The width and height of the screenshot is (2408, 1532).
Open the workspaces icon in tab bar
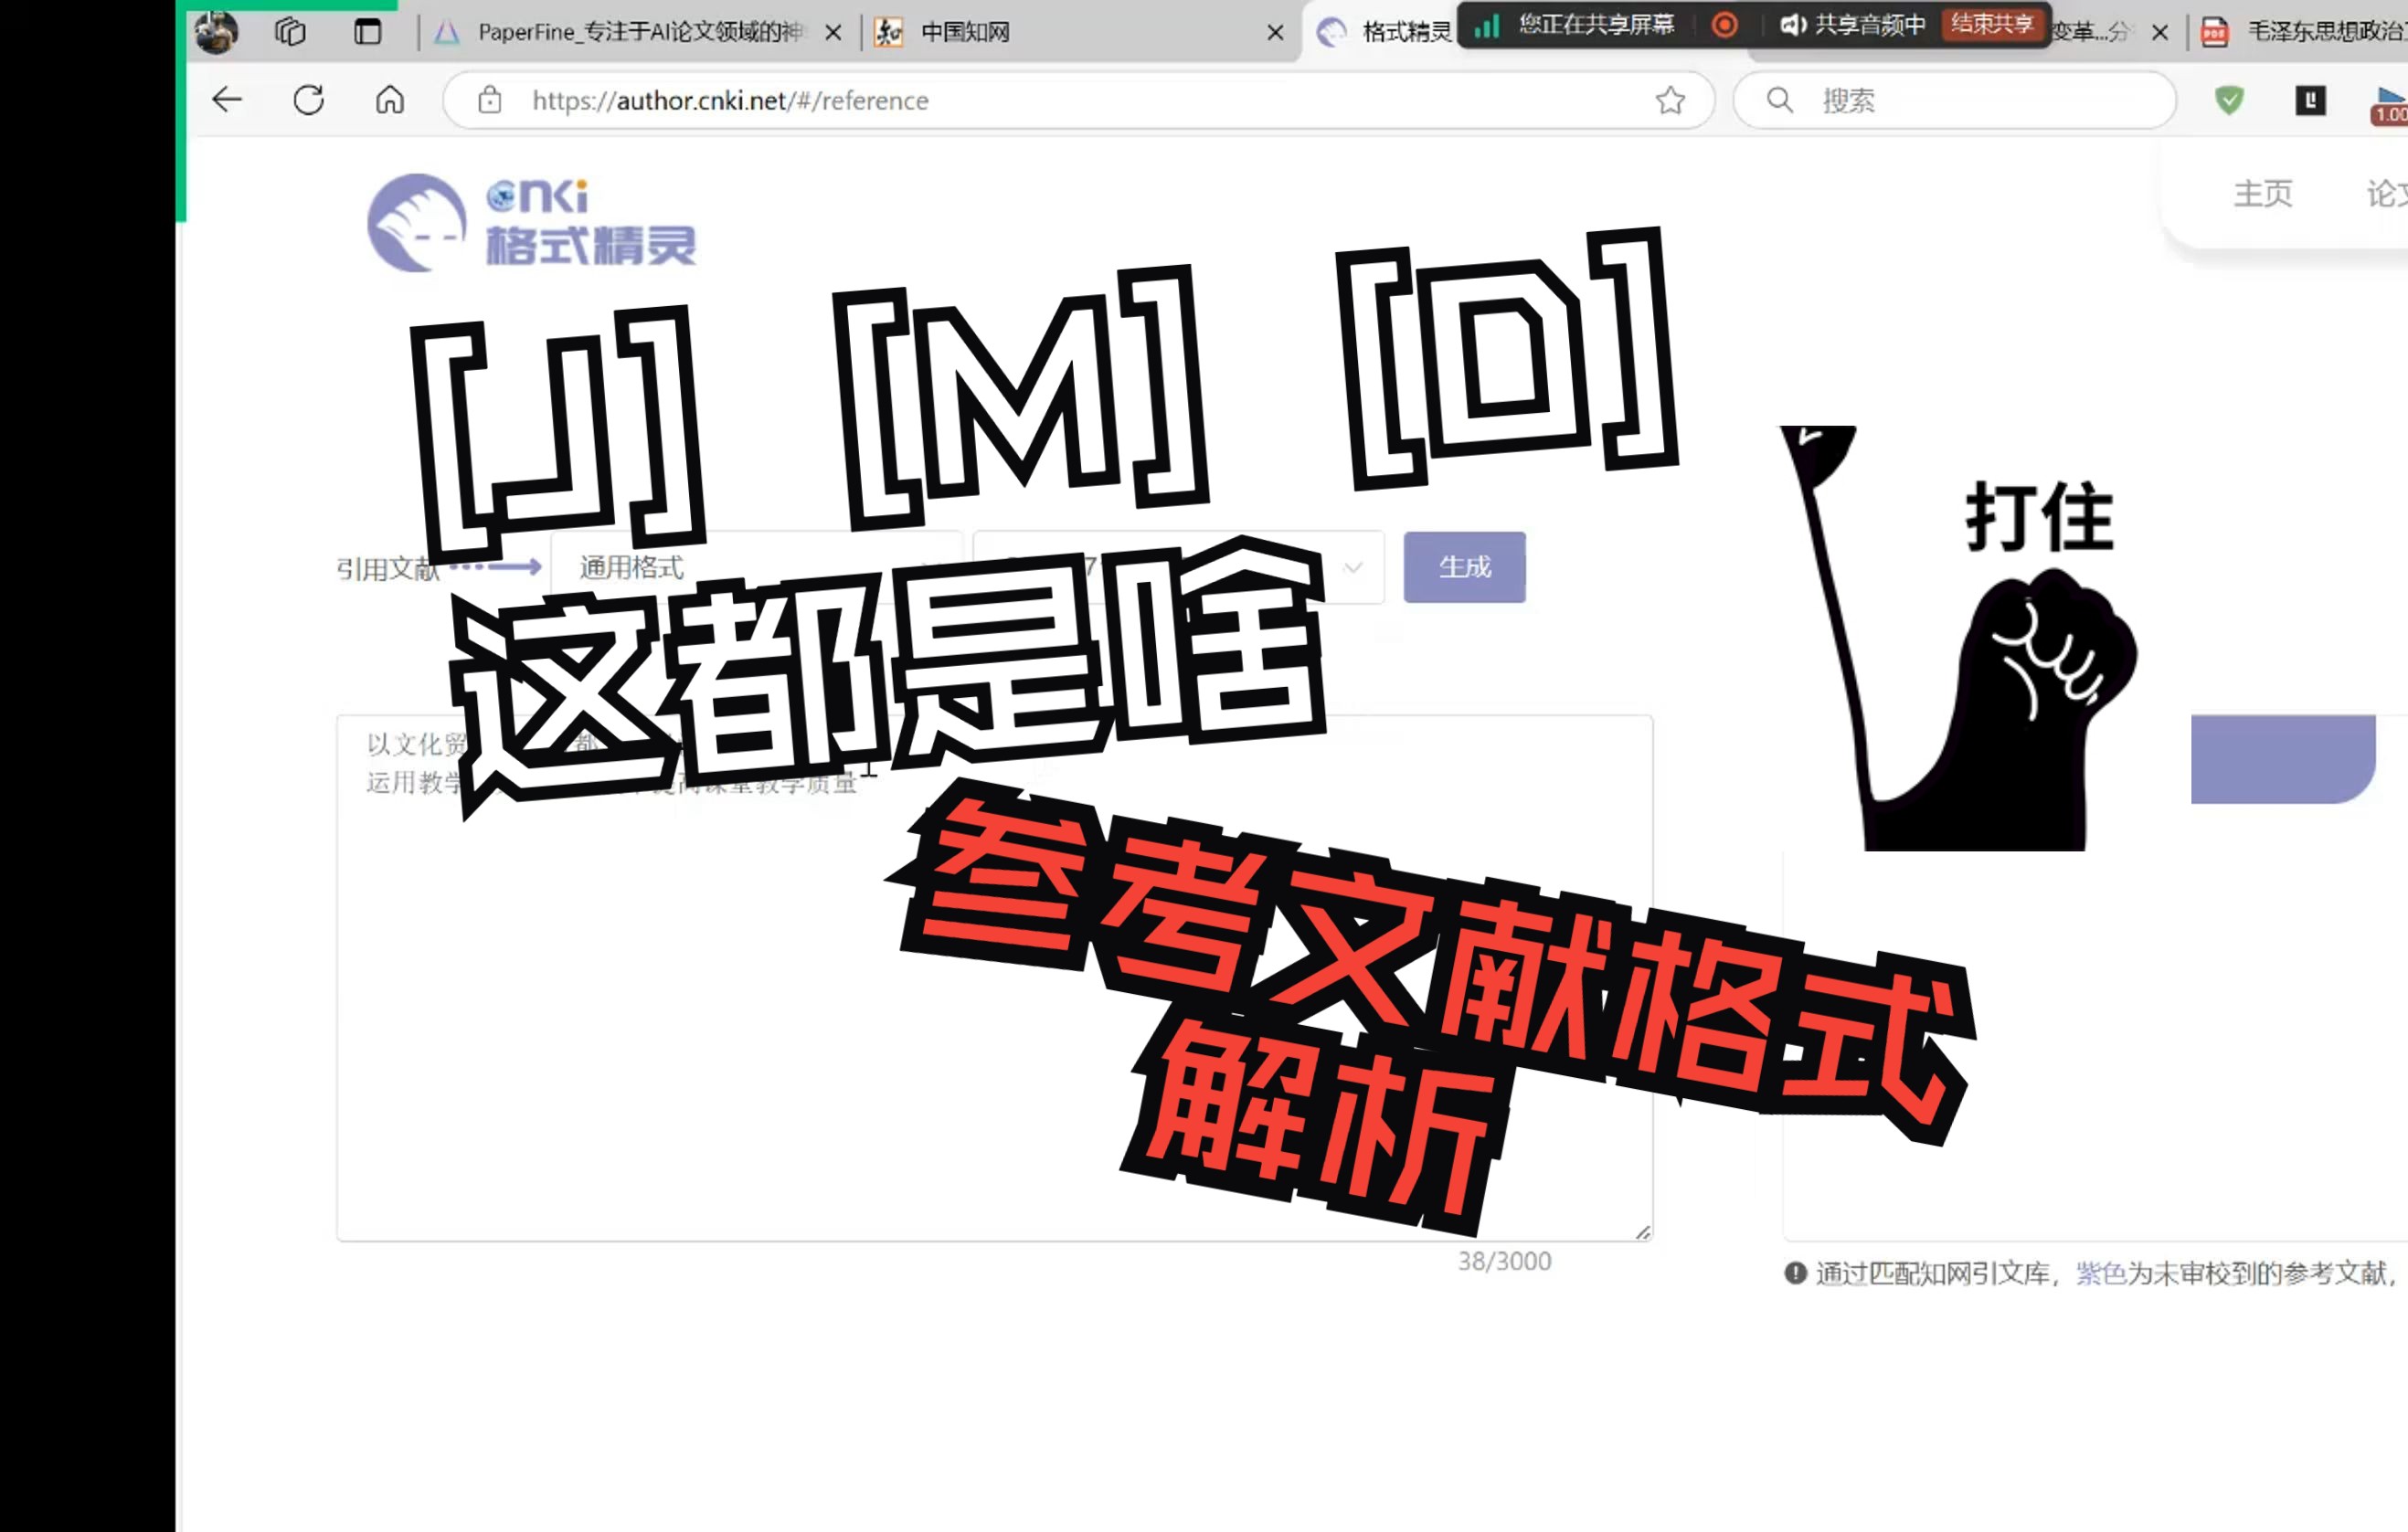pos(290,31)
